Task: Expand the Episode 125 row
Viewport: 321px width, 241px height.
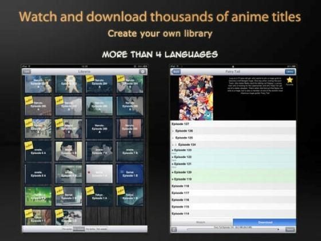Action: pyautogui.click(x=233, y=138)
